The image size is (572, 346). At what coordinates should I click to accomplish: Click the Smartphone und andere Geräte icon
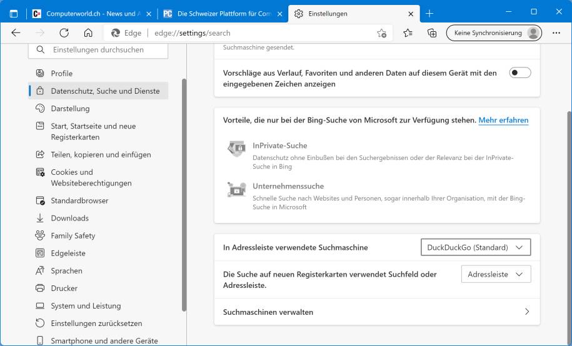click(x=40, y=340)
